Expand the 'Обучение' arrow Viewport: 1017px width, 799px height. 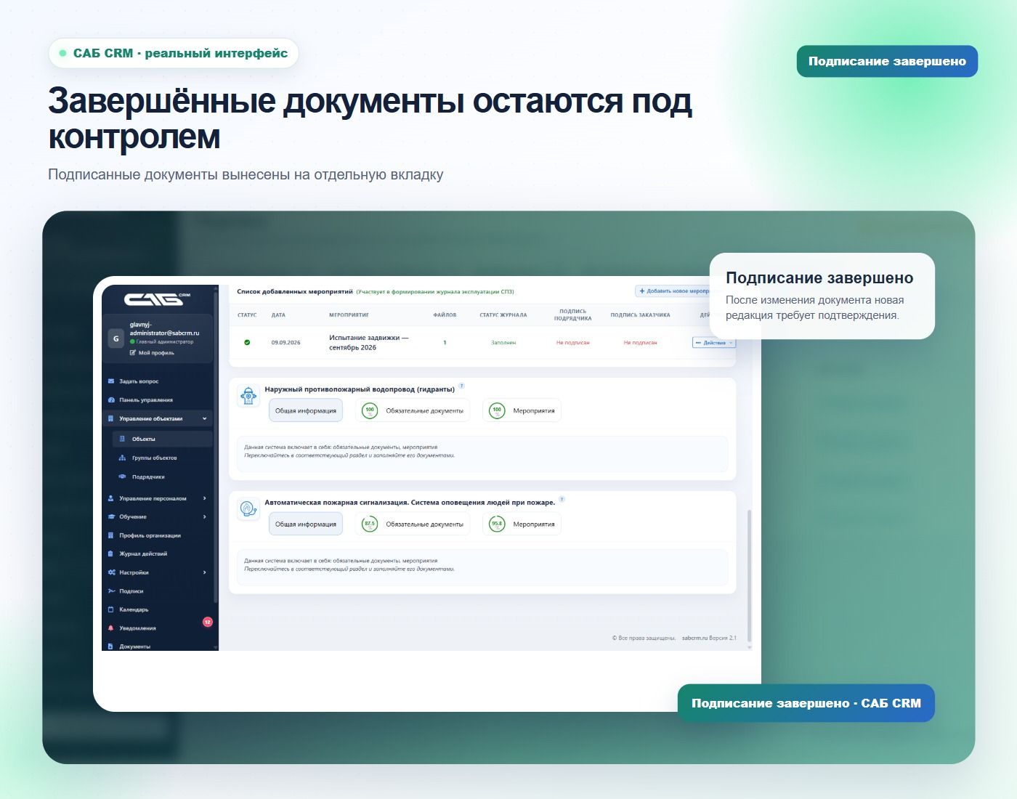tap(204, 517)
